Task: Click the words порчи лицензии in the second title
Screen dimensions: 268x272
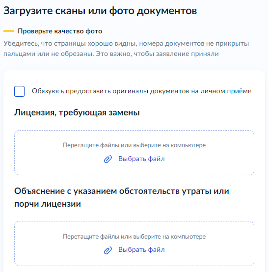Action: 48,204
